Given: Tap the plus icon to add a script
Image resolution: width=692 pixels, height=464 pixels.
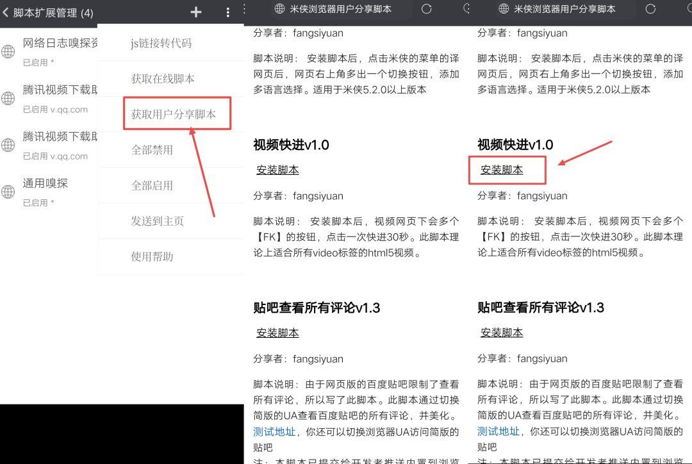Looking at the screenshot, I should point(195,12).
